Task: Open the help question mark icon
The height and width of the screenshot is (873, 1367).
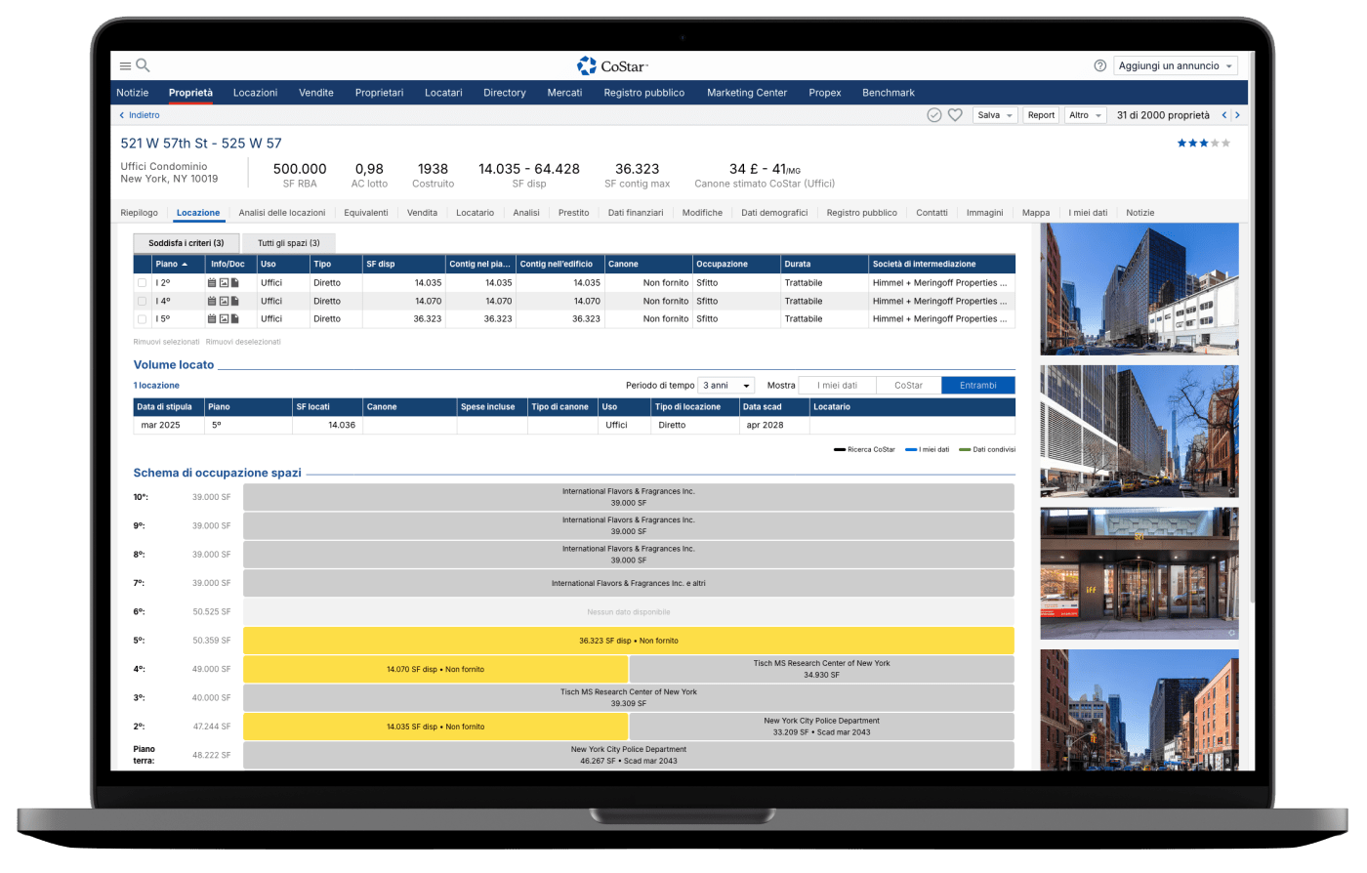Action: tap(1099, 66)
